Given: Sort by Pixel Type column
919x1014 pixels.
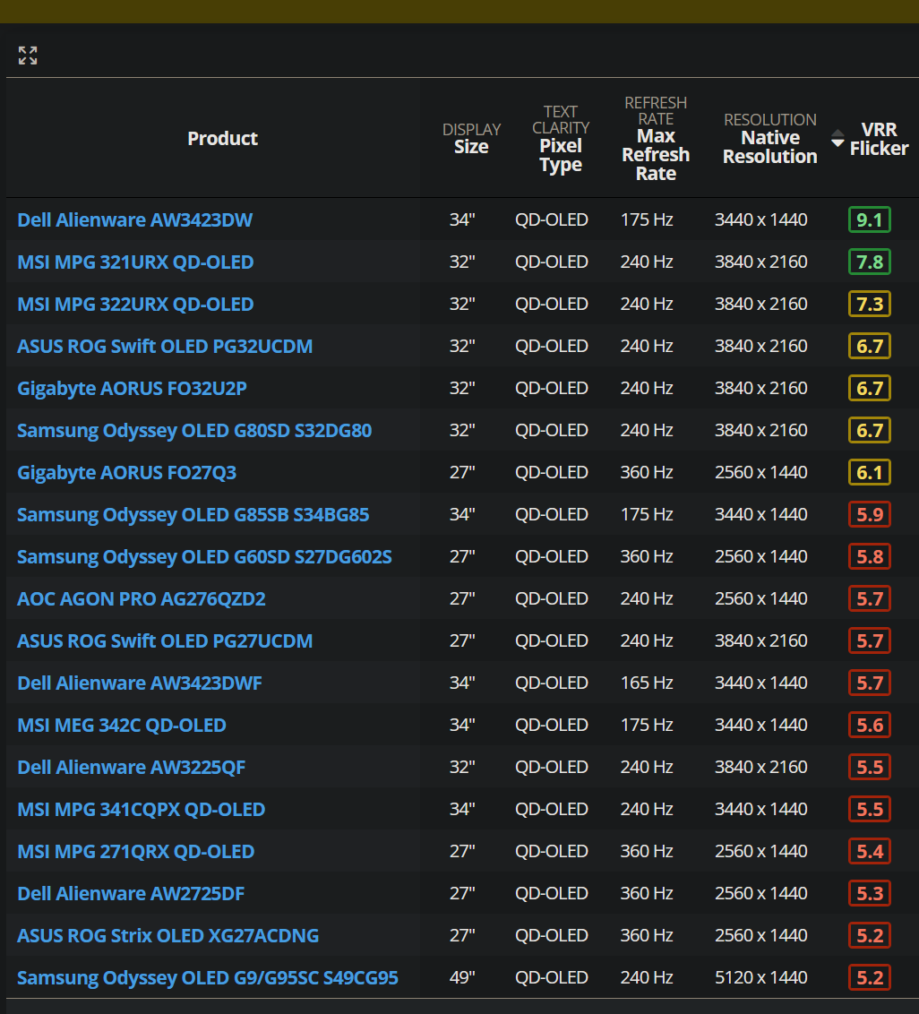Looking at the screenshot, I should point(561,138).
